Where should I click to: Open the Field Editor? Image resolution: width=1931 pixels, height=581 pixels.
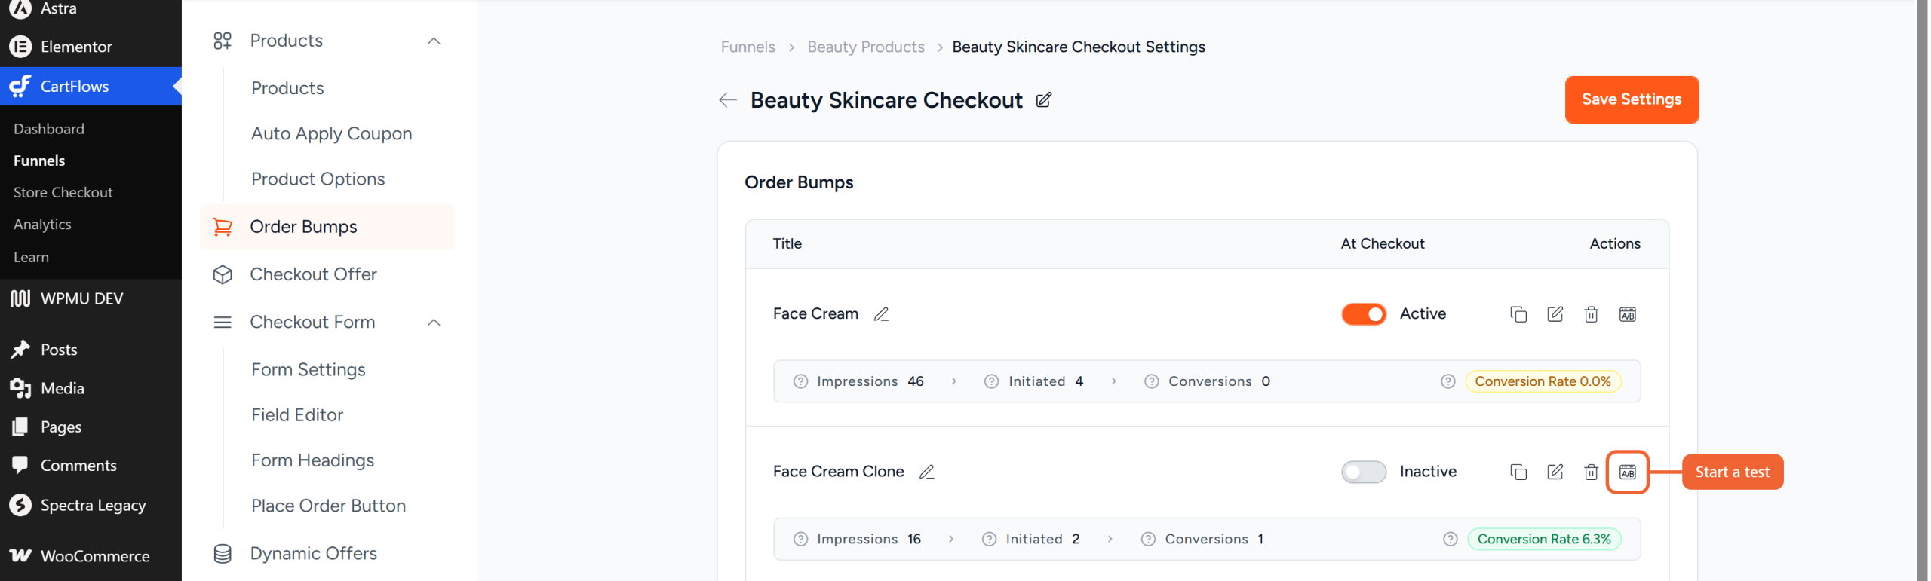[x=297, y=415]
